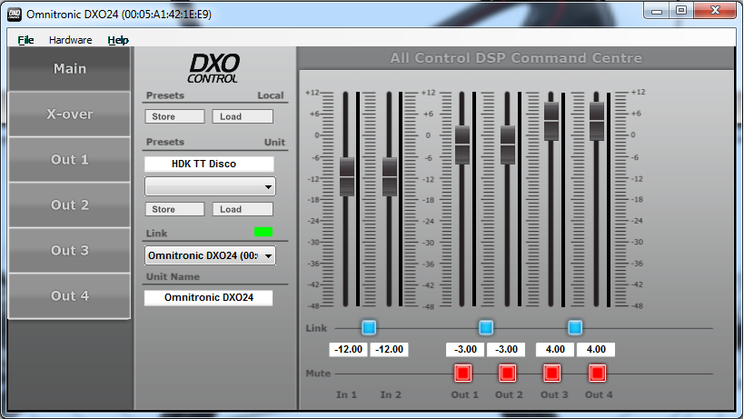The image size is (744, 419).
Task: Click Load under Presets Local
Action: click(x=243, y=116)
